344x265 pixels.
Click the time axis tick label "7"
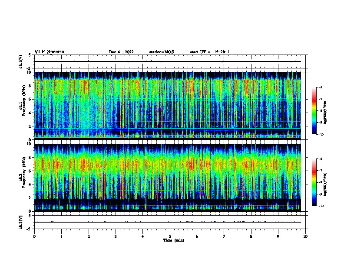click(x=224, y=236)
